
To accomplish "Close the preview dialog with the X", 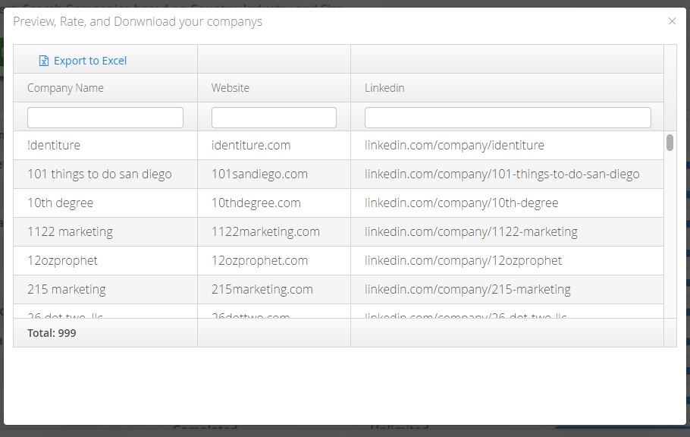I will [672, 21].
